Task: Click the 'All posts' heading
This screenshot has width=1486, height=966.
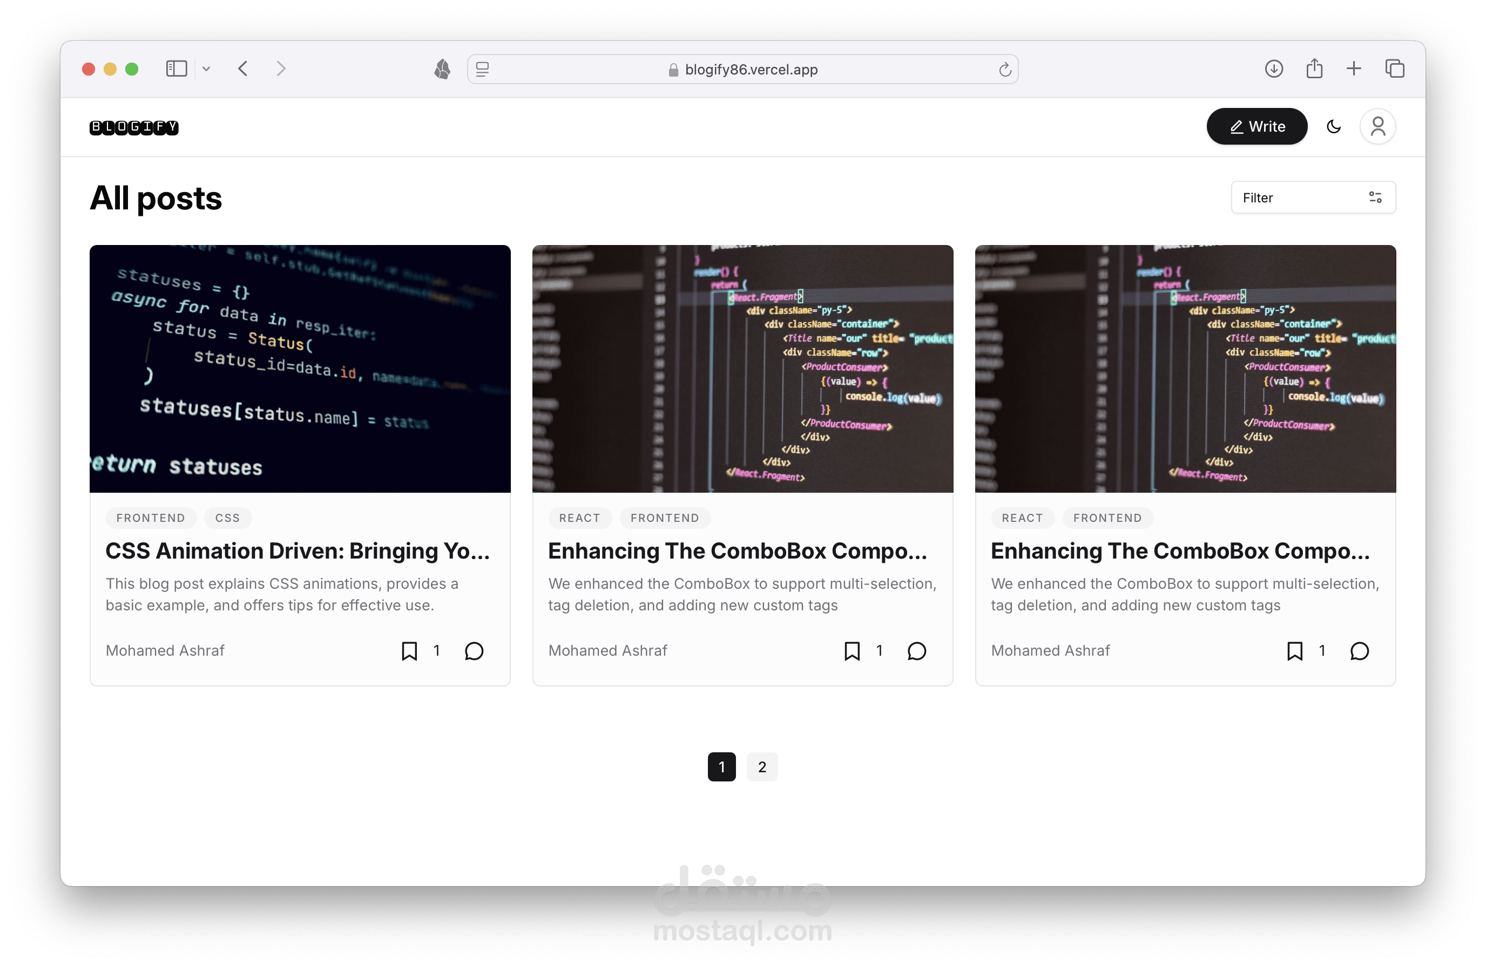Action: (156, 199)
